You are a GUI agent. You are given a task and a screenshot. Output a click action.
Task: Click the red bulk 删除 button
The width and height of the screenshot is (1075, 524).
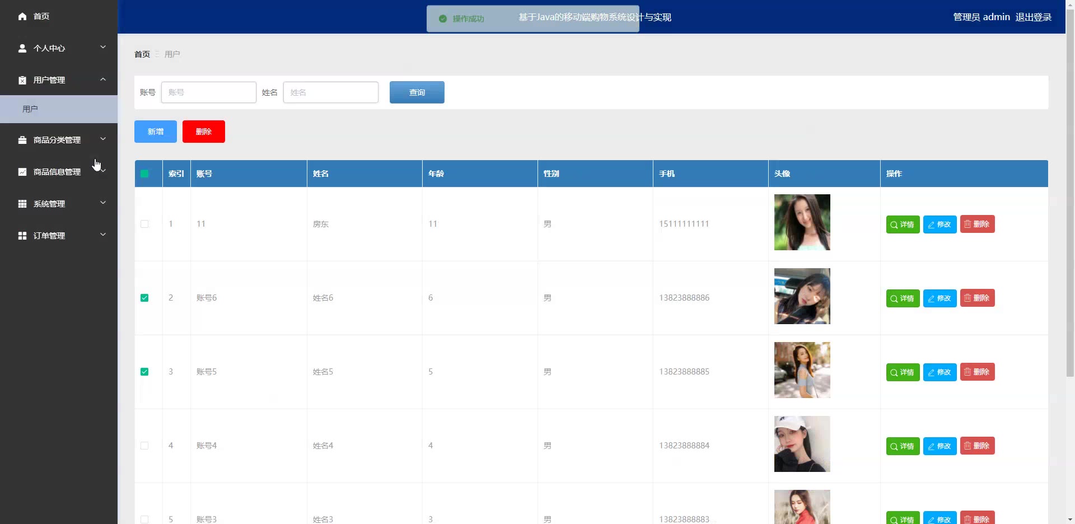pyautogui.click(x=204, y=132)
